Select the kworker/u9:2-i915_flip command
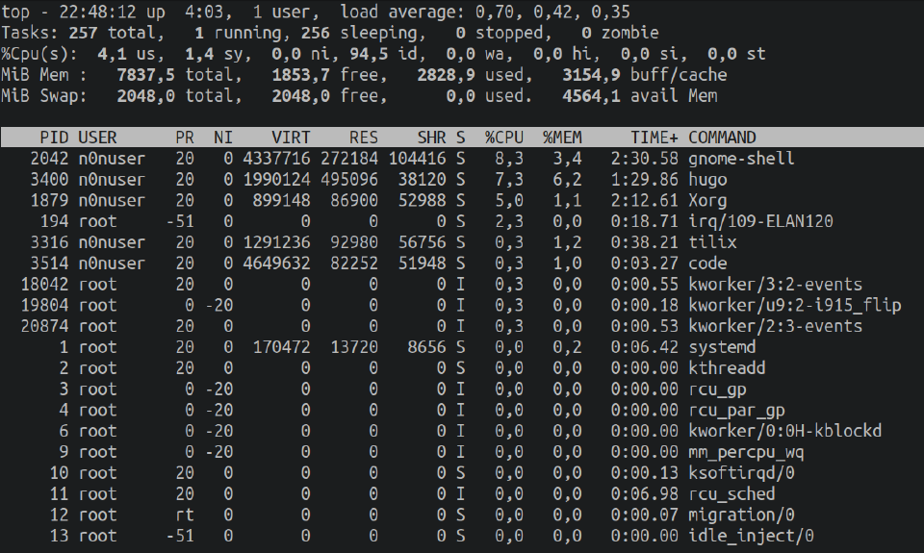Screen dimensions: 924x553 (795, 306)
